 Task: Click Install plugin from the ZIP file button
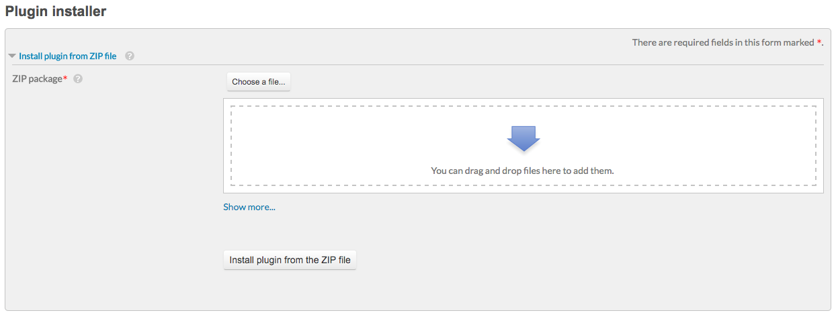click(290, 260)
